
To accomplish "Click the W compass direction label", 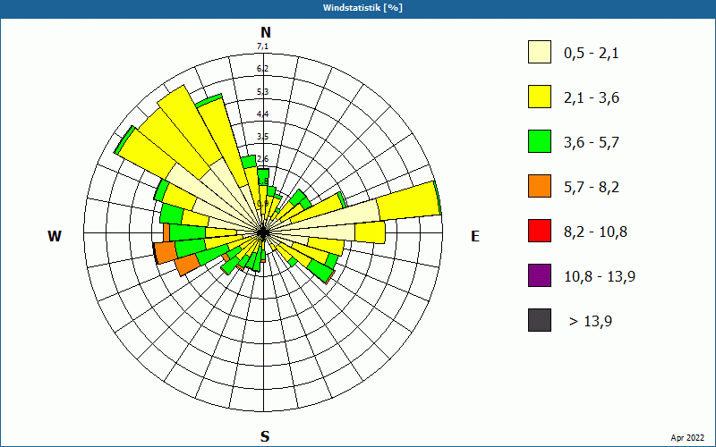I will (x=55, y=236).
